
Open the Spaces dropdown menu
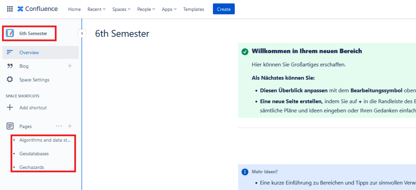(x=121, y=9)
